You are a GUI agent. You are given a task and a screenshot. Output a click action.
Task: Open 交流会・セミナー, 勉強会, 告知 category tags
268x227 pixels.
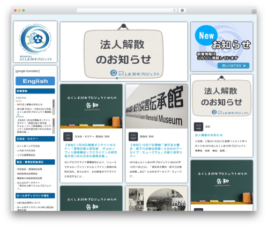(x=92, y=136)
